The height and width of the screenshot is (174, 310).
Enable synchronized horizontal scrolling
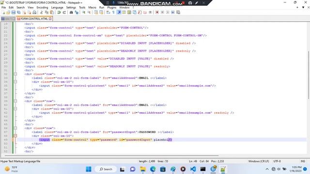pos(101,12)
